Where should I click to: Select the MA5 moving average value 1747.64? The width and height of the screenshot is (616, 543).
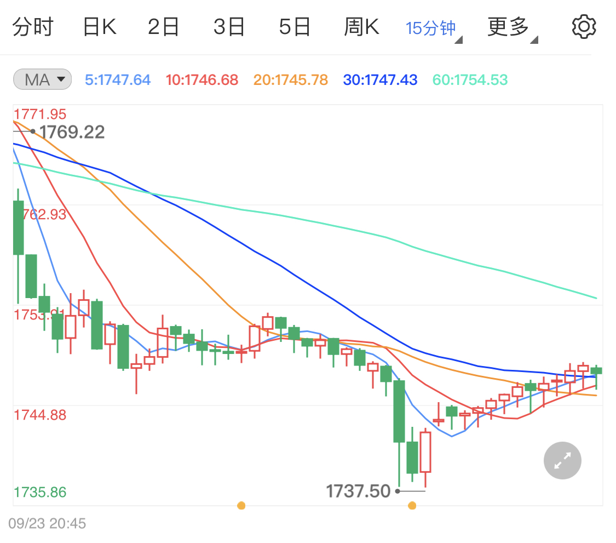118,79
